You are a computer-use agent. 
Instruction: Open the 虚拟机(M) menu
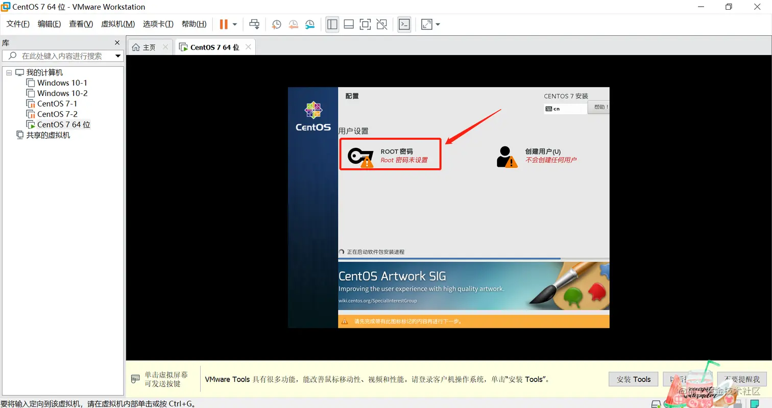[x=118, y=24]
